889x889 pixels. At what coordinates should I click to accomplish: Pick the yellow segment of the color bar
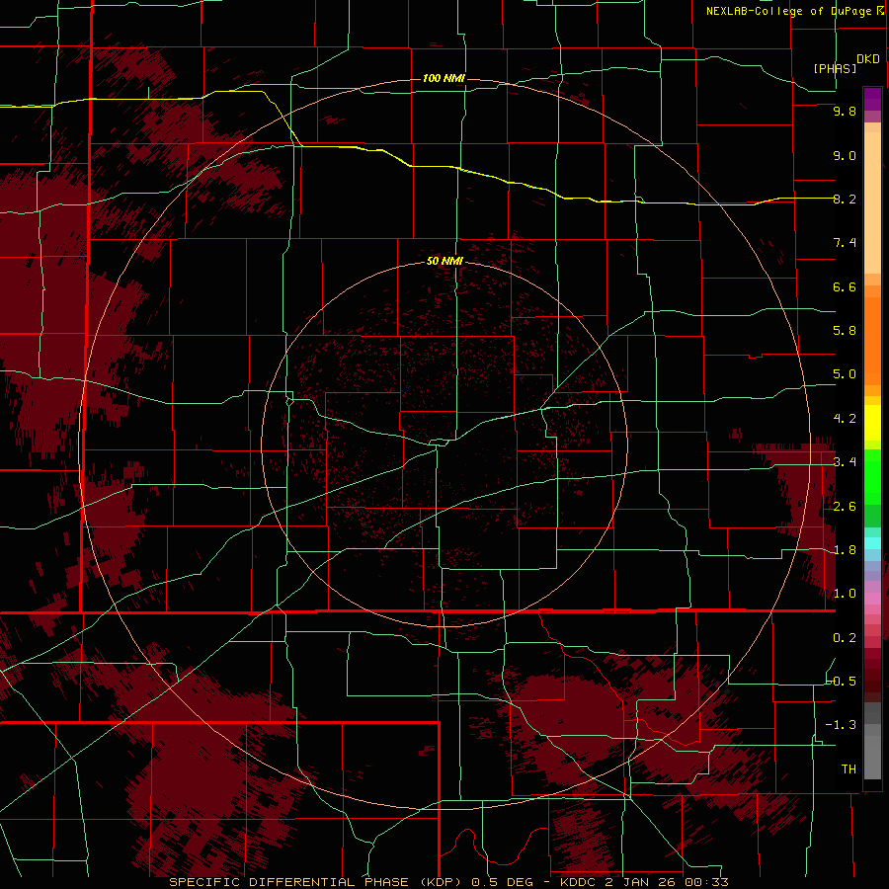(872, 423)
